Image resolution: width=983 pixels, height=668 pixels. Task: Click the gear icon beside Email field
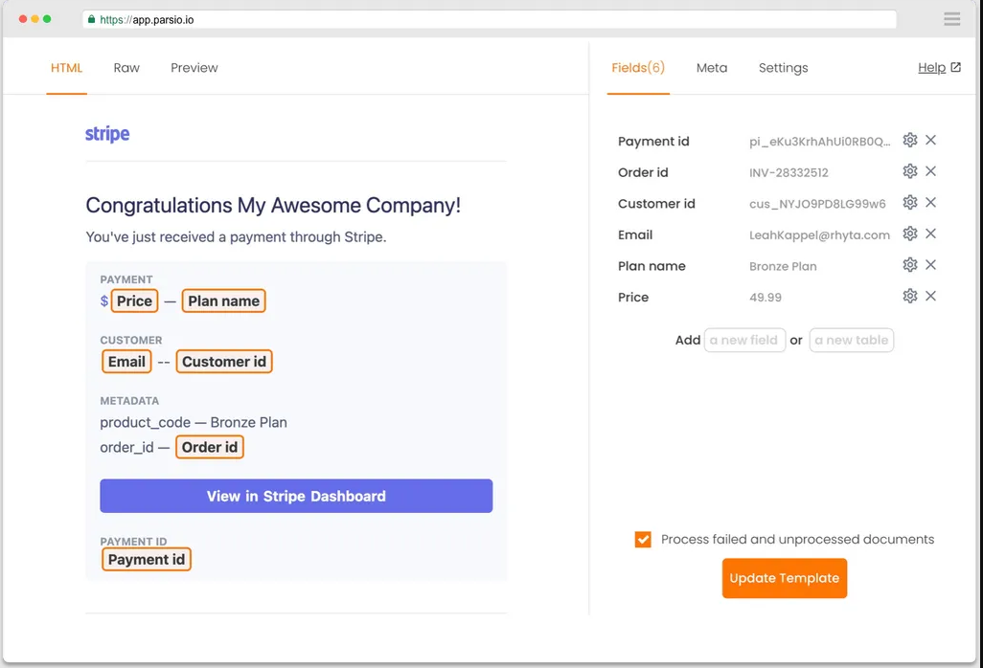[x=909, y=234]
